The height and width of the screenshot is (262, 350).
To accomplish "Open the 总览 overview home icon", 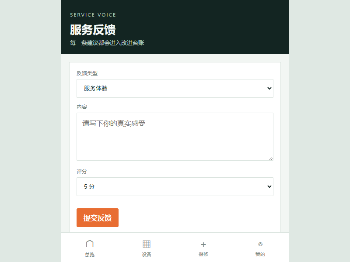I will click(90, 244).
